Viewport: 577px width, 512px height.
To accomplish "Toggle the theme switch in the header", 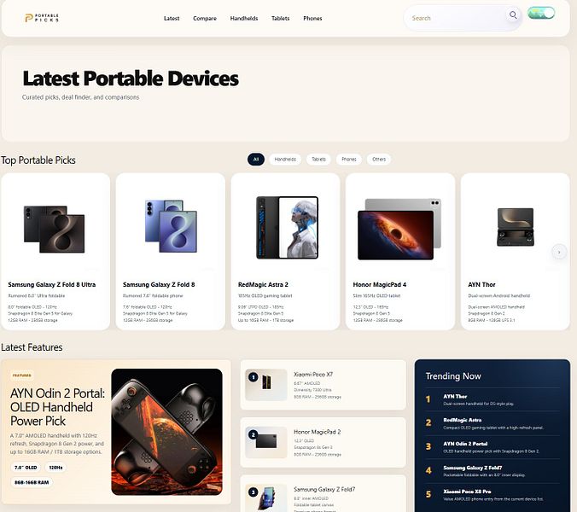I will point(541,13).
